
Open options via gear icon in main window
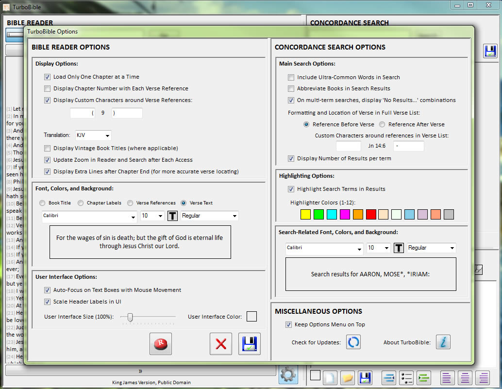point(288,374)
